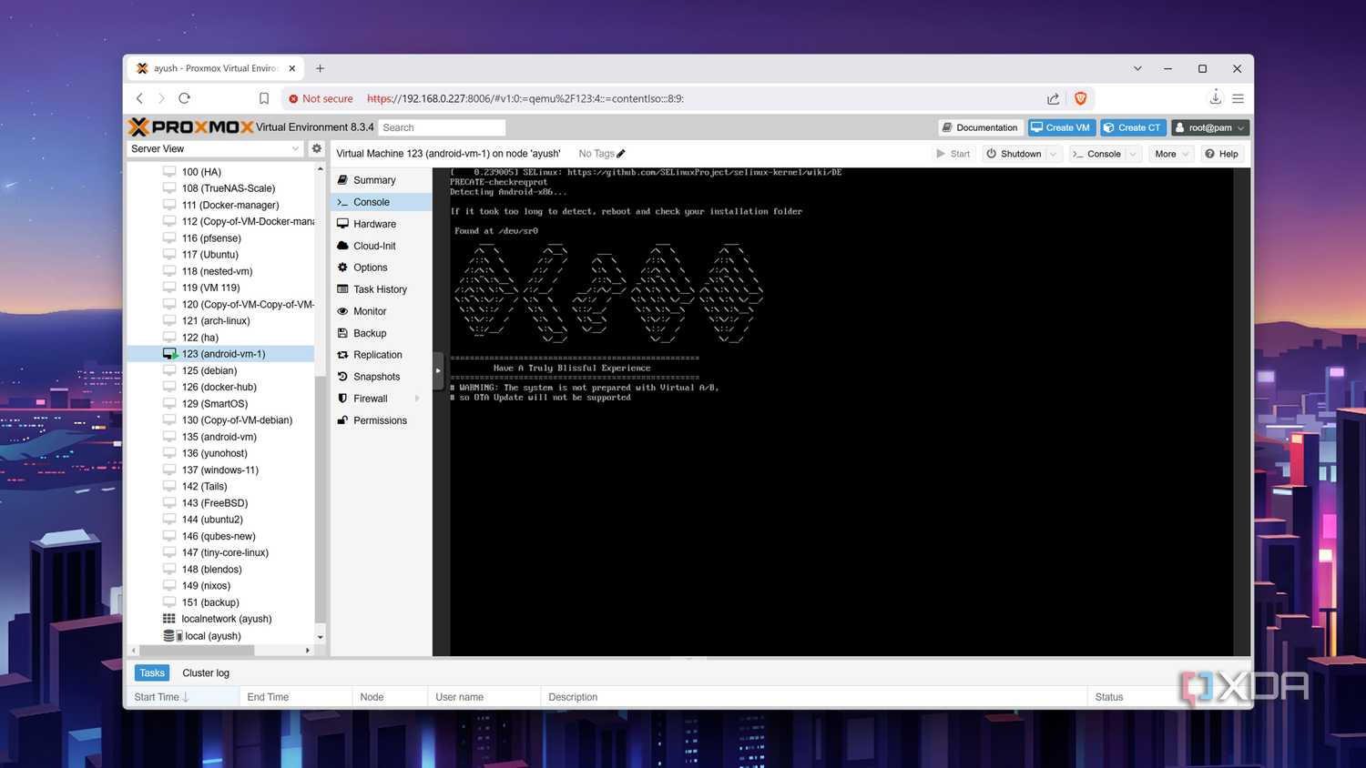Open the Brave shields icon
The height and width of the screenshot is (768, 1366).
point(1081,98)
